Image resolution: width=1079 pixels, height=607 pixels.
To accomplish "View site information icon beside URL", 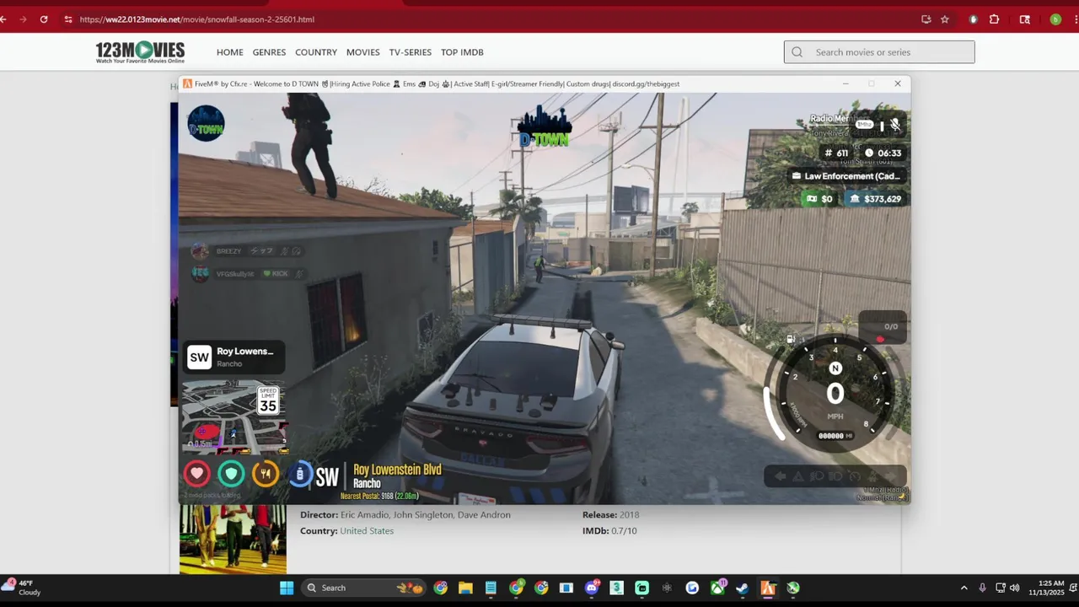I will pyautogui.click(x=68, y=19).
